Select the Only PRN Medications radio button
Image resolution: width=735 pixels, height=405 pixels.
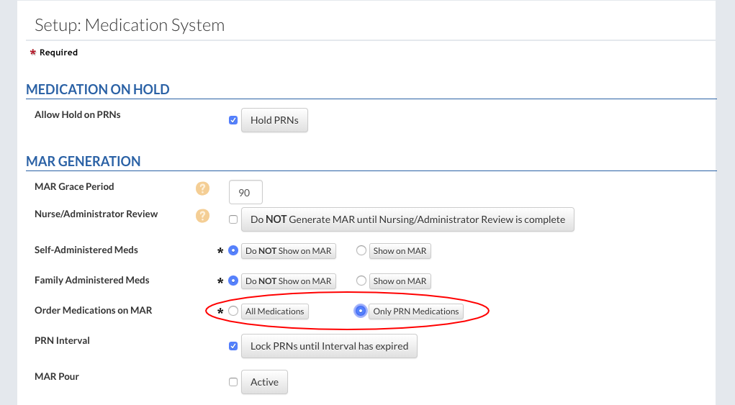pyautogui.click(x=361, y=311)
